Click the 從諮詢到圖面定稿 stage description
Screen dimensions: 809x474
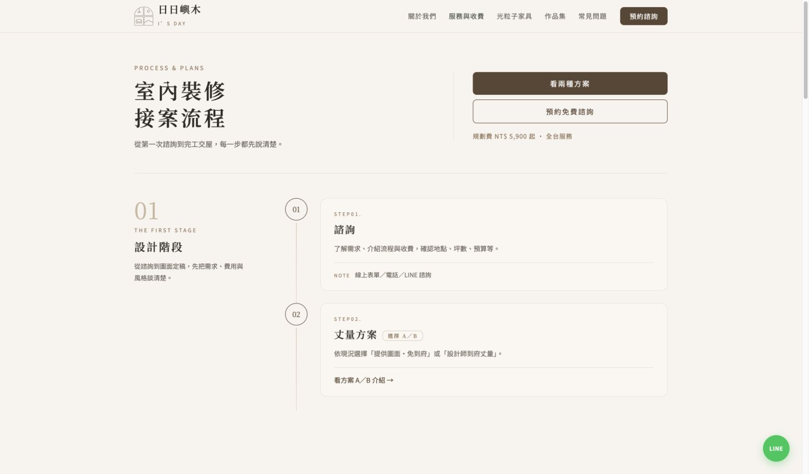click(189, 272)
